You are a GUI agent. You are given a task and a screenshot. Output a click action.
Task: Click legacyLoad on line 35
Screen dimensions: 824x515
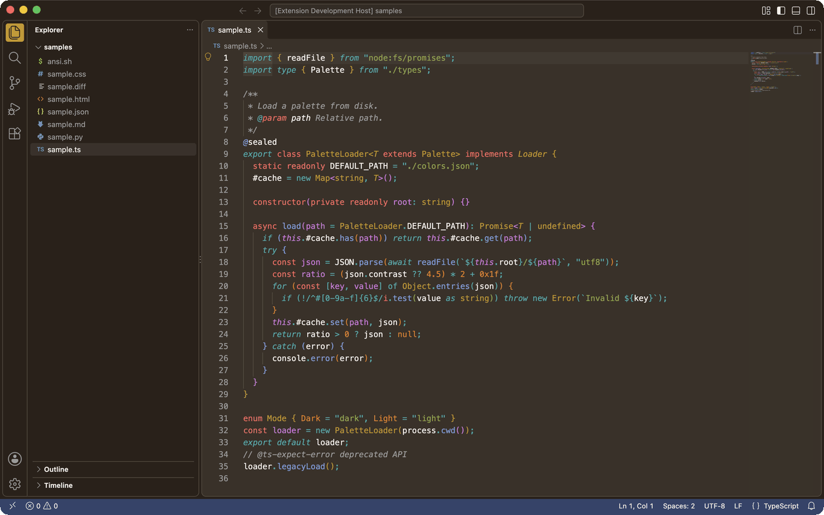(301, 466)
